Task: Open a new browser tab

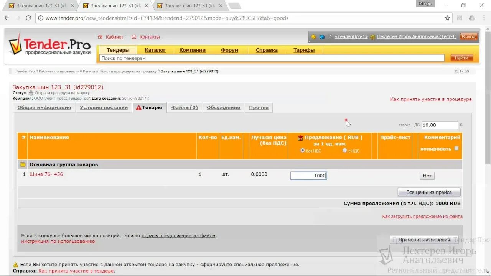Action: (234, 6)
